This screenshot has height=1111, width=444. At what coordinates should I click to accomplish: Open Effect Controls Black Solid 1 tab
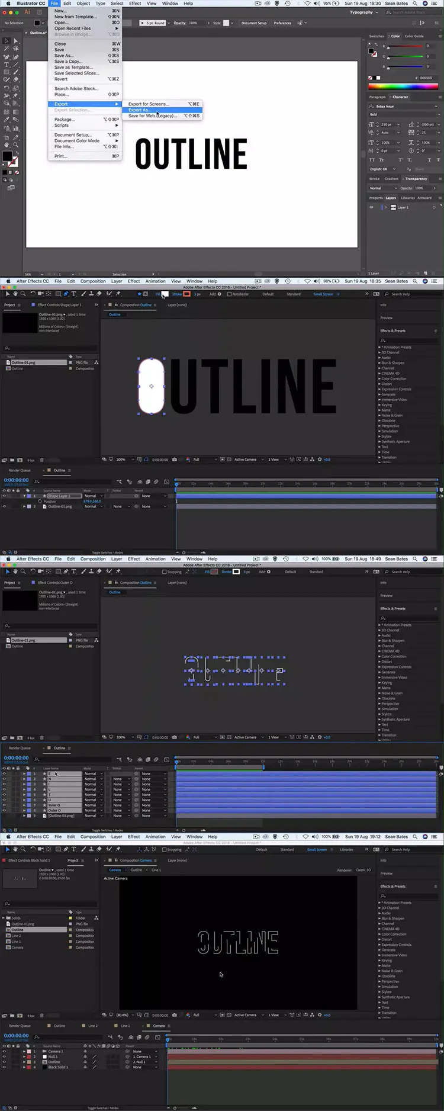click(x=29, y=860)
